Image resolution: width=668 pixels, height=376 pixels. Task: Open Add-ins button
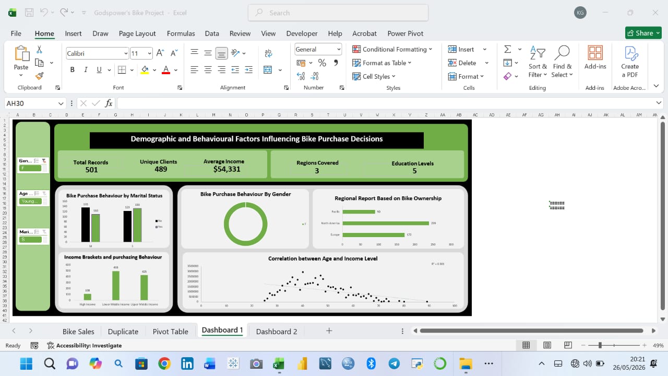(x=595, y=57)
